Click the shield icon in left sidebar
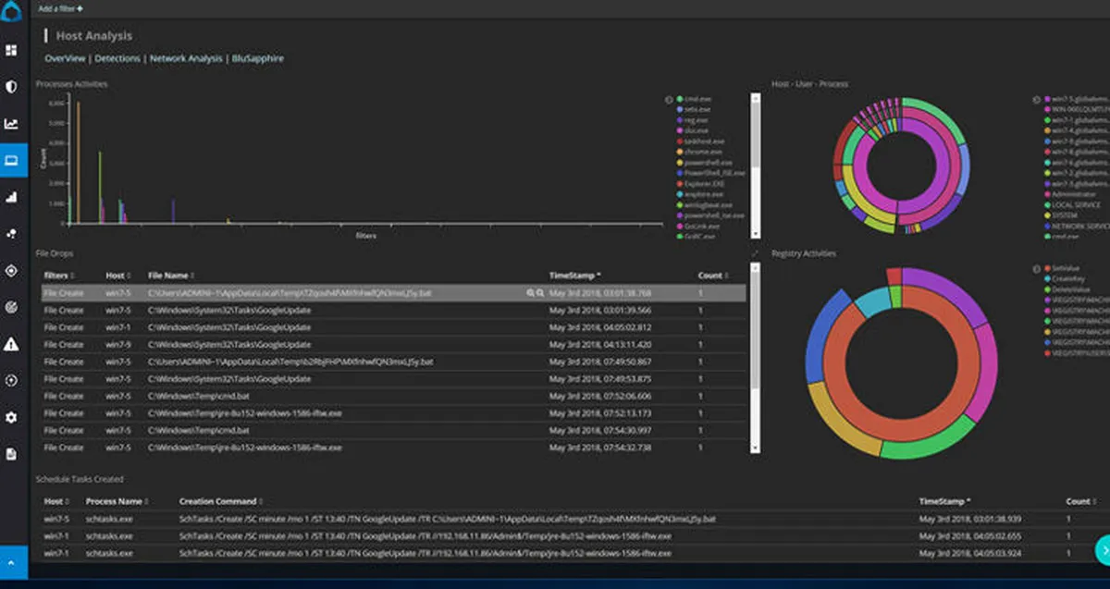1110x589 pixels. (12, 86)
